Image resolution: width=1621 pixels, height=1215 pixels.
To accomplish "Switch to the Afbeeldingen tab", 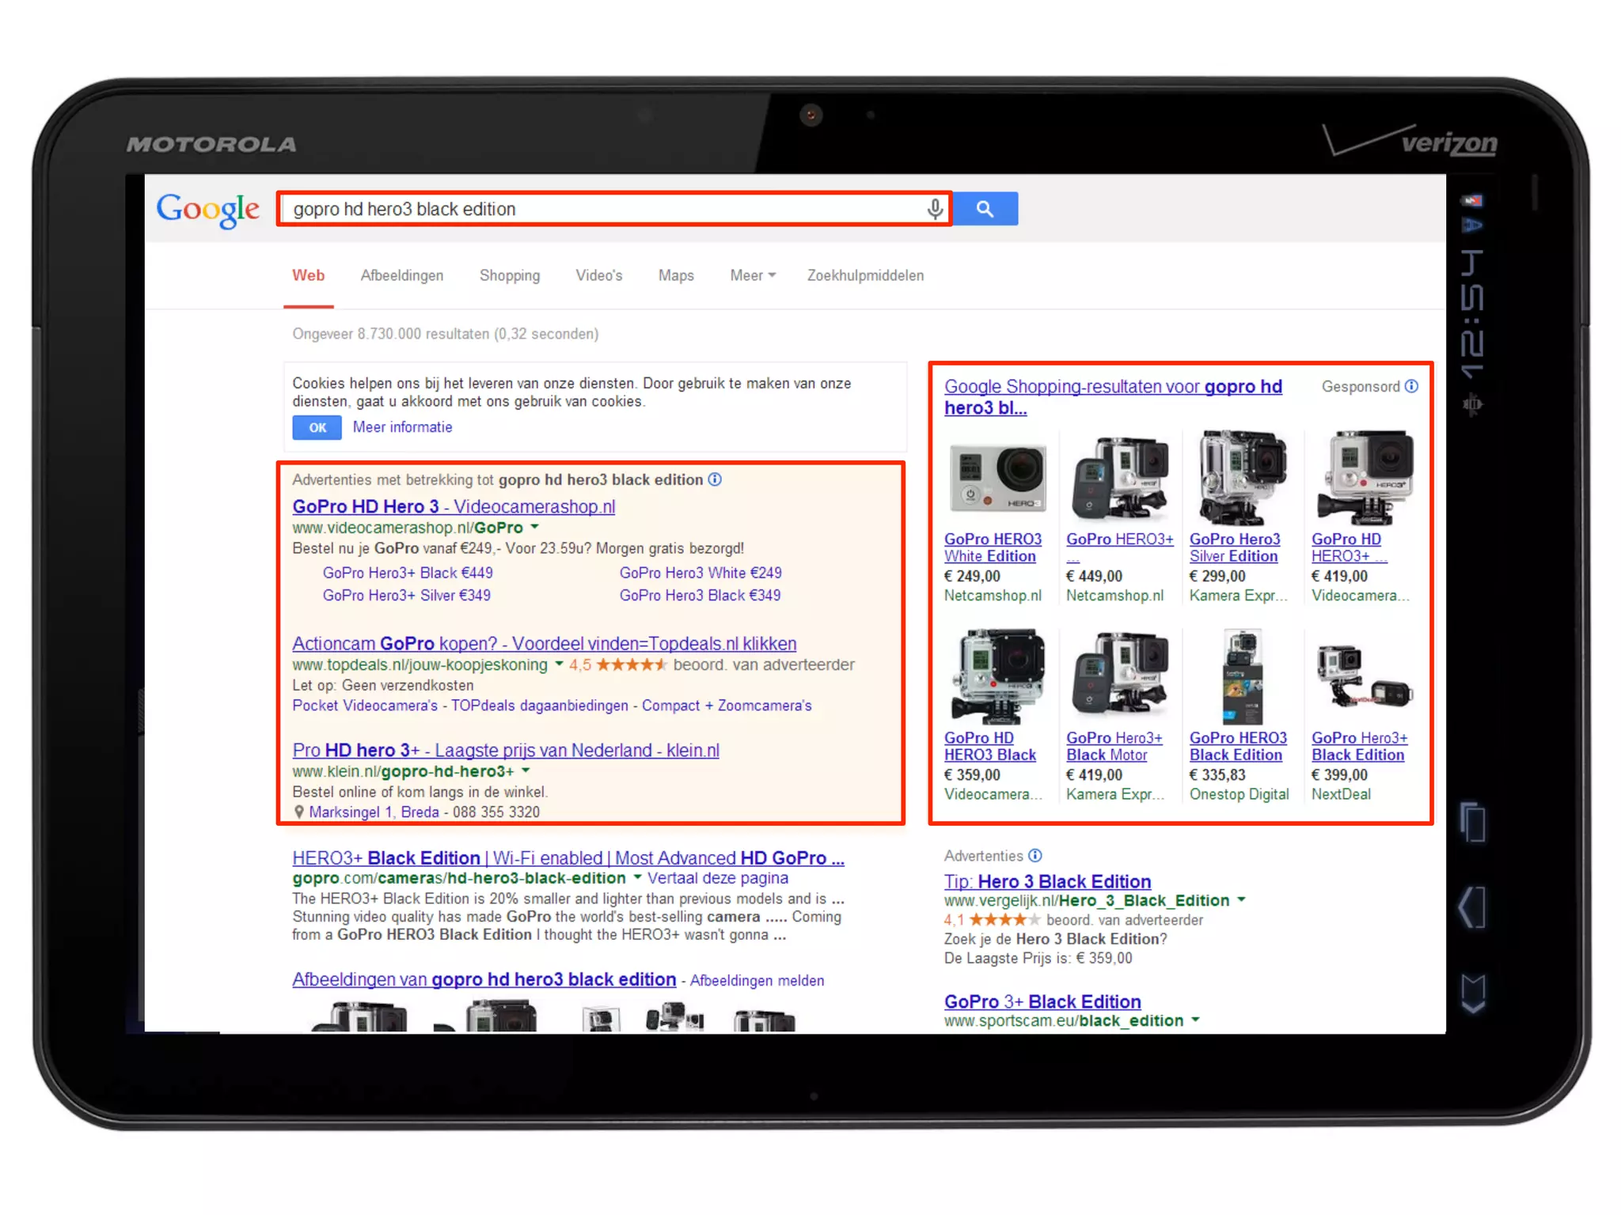I will [401, 275].
